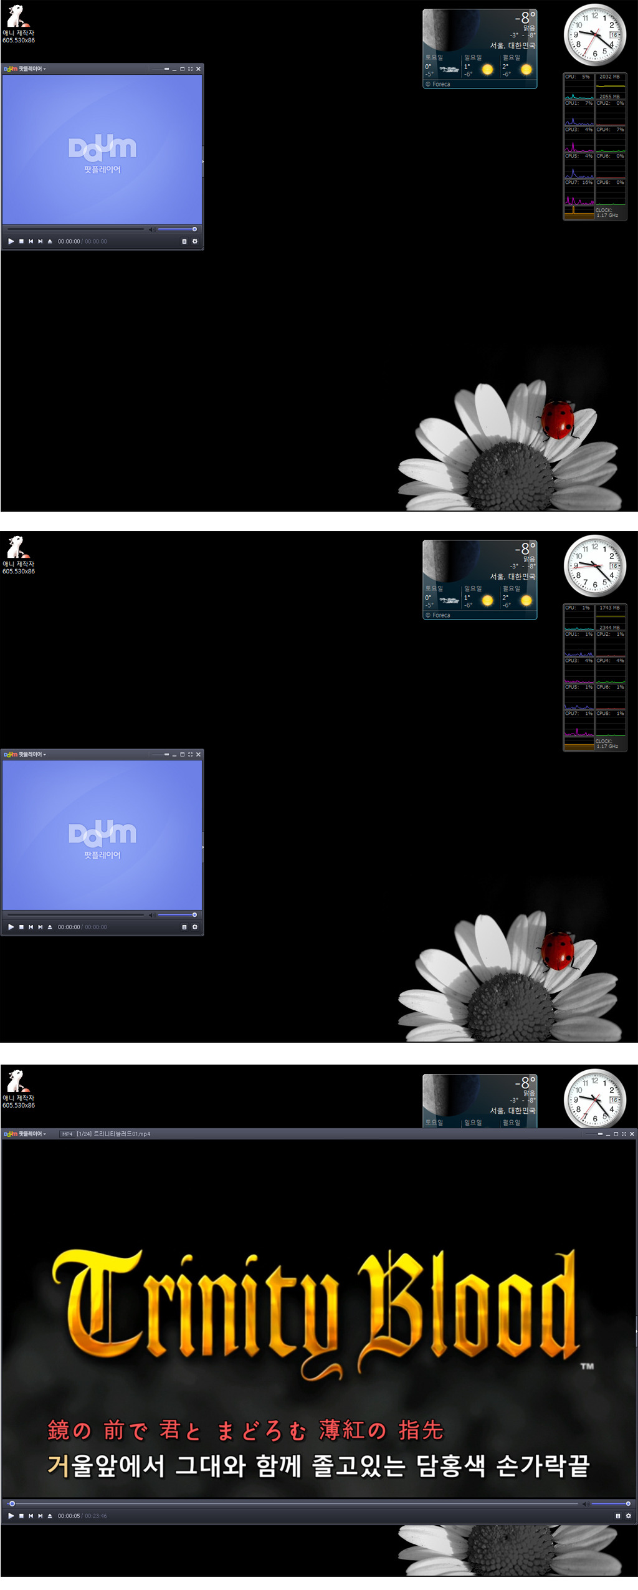Open 팟플레이어 dropdown menu in second screenshot
Viewport: 638px width, 1590px height.
25,754
